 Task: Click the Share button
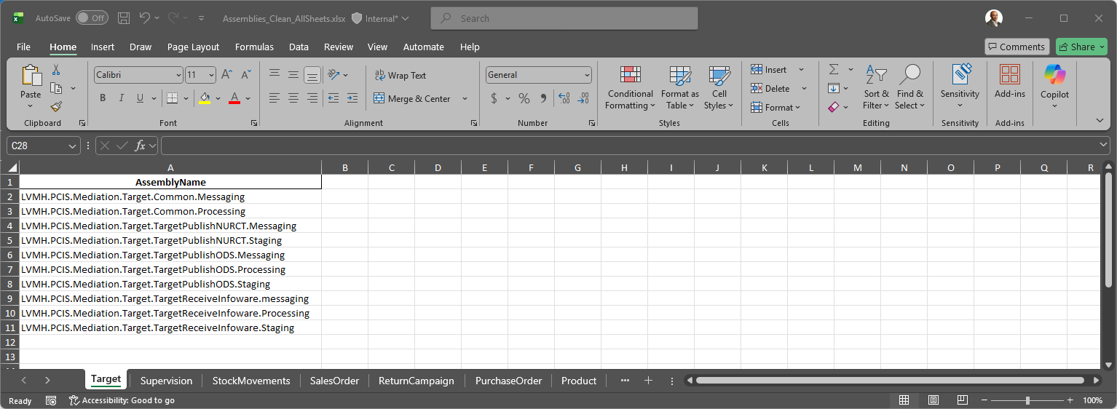1077,47
